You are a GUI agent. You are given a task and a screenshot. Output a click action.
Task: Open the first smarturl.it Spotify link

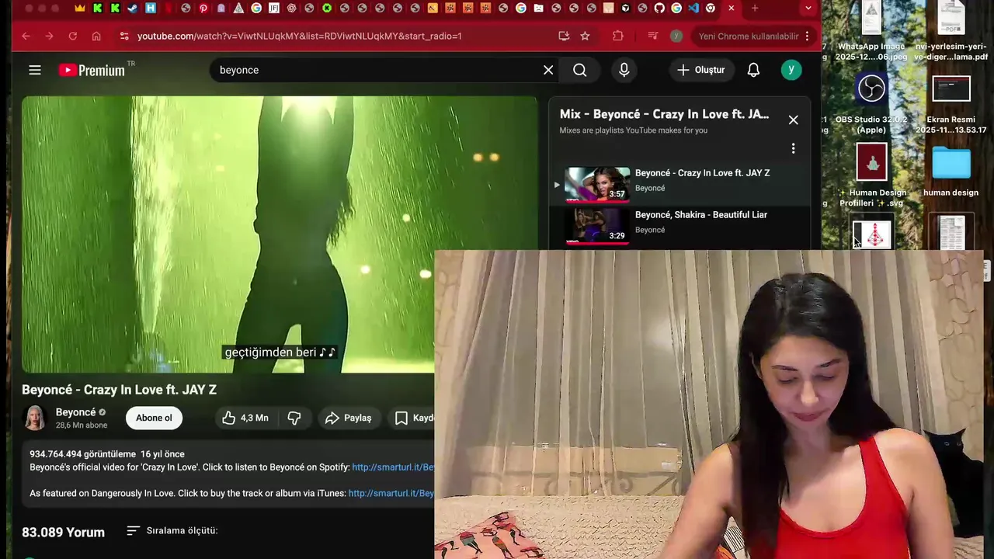tap(393, 467)
